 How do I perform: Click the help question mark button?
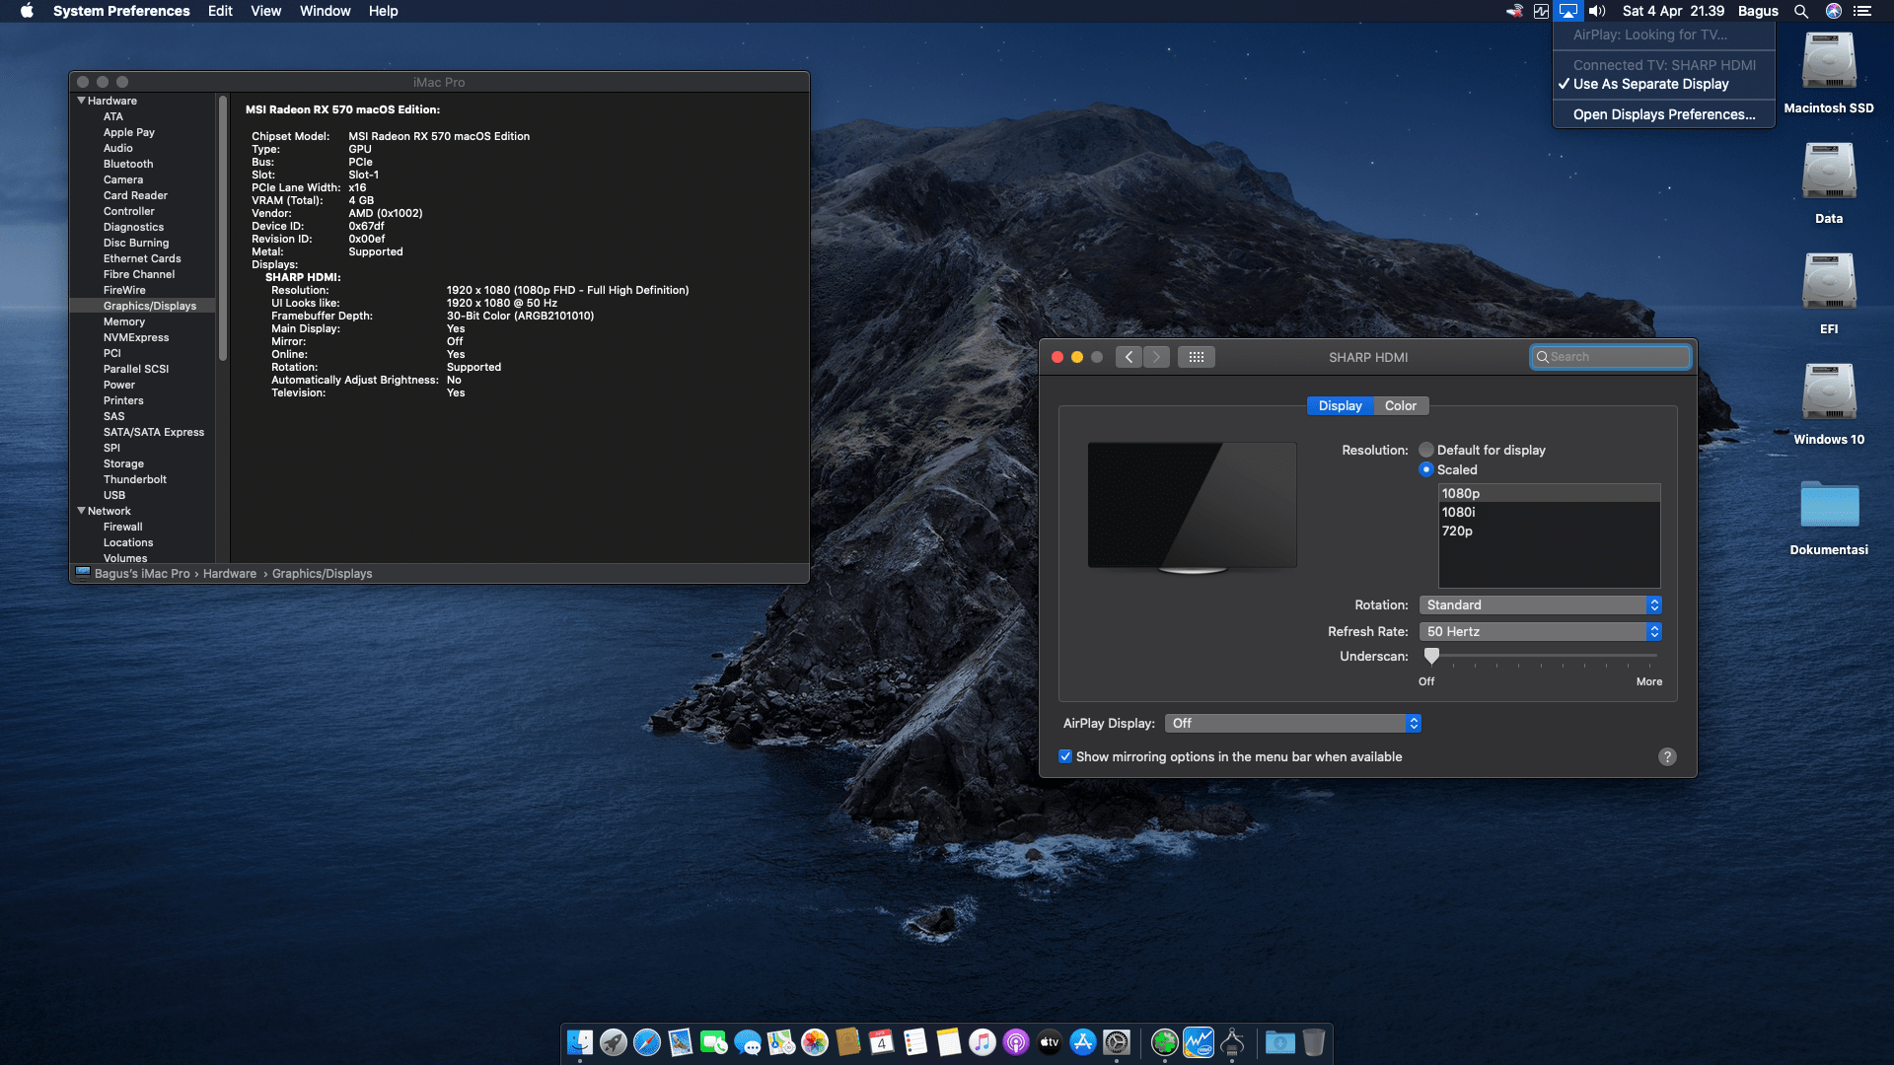(x=1667, y=756)
